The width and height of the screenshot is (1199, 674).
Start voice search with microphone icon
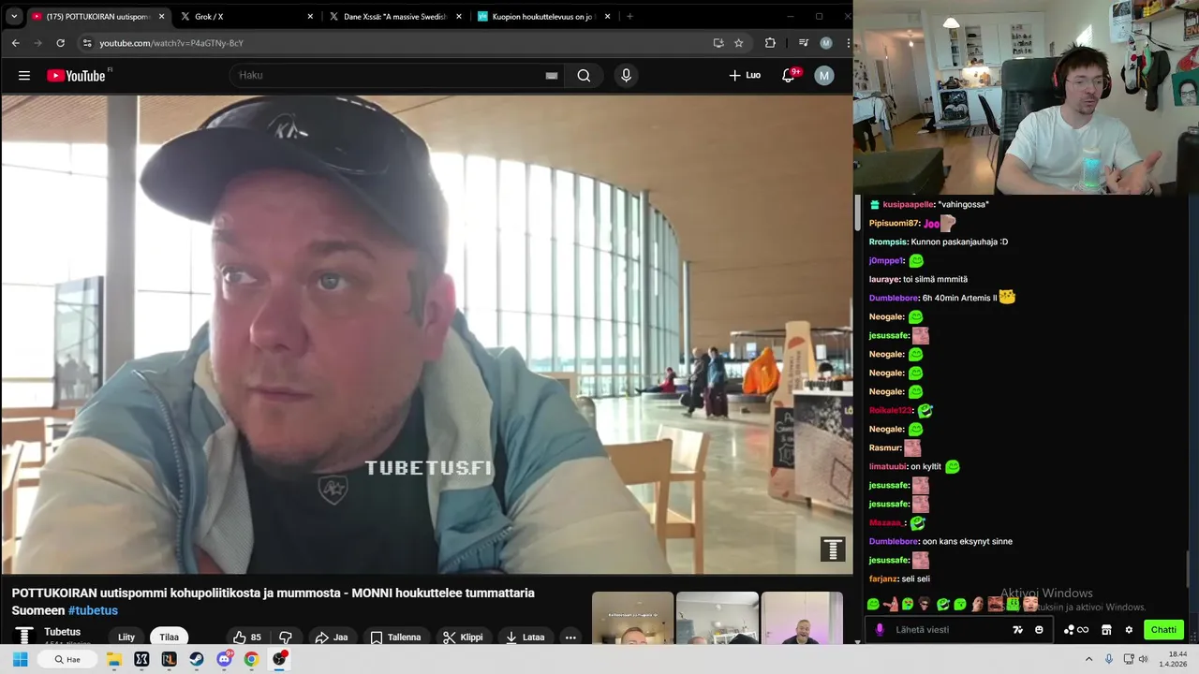(x=626, y=76)
